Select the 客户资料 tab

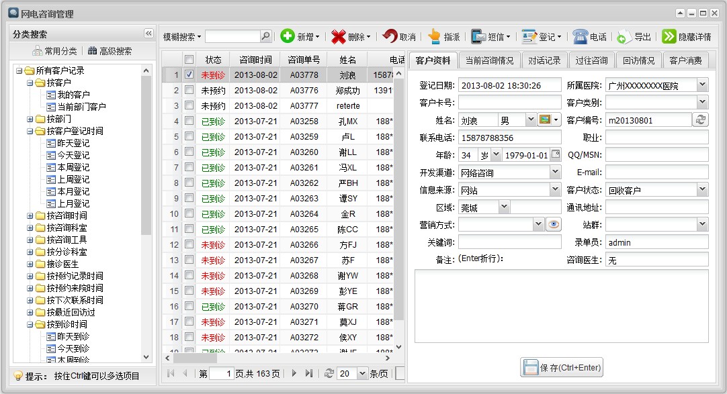tap(433, 60)
